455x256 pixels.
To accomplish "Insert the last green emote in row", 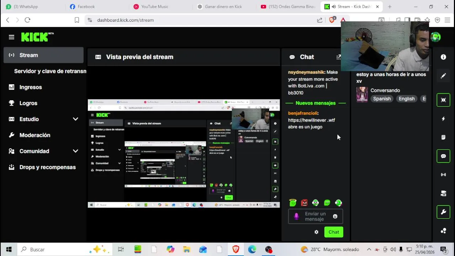I will pos(338,203).
